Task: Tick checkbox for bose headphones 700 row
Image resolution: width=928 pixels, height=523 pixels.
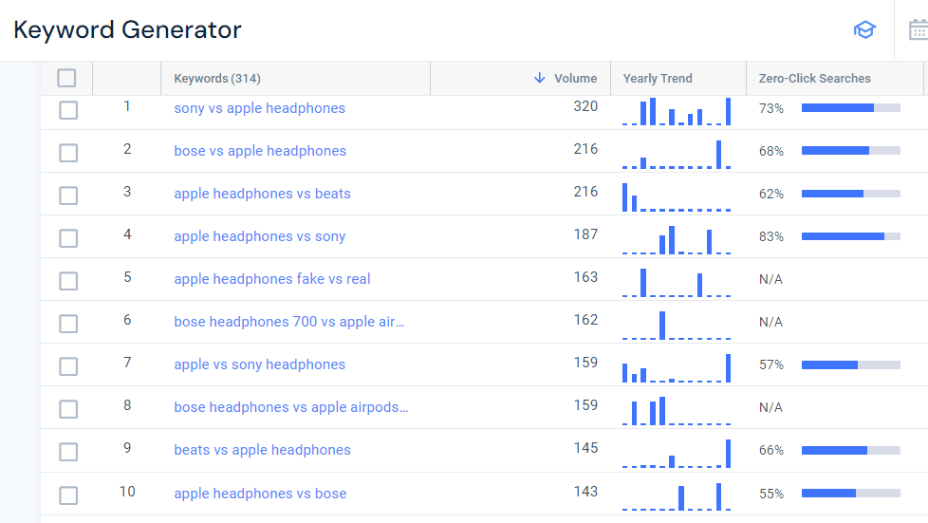Action: (68, 324)
